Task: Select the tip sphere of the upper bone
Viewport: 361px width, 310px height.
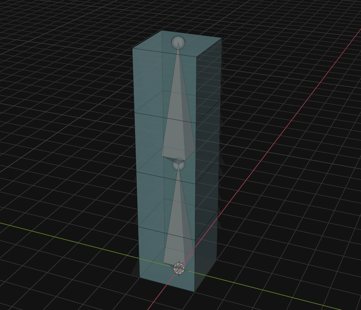Action: click(x=178, y=43)
